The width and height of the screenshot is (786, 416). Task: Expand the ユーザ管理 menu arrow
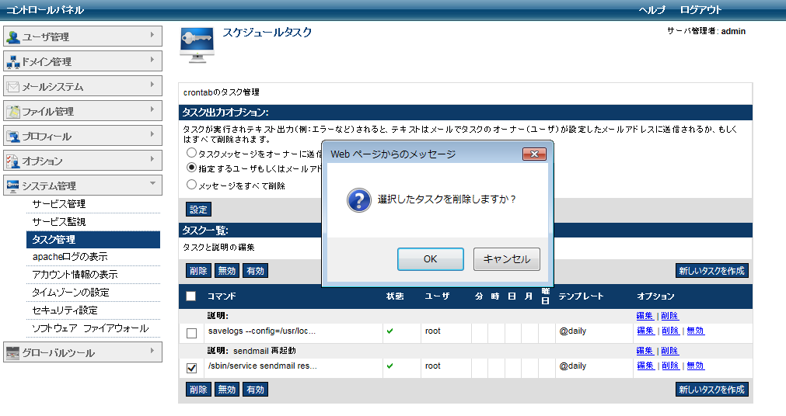click(x=152, y=36)
